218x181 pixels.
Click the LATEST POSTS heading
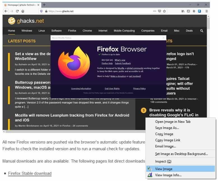(x=22, y=41)
